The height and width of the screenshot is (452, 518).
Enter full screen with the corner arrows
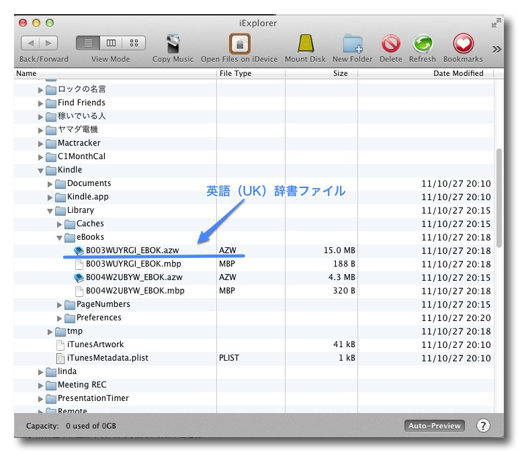497,23
